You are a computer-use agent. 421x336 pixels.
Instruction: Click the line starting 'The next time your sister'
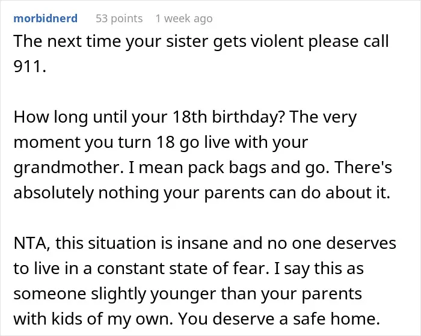pos(201,41)
